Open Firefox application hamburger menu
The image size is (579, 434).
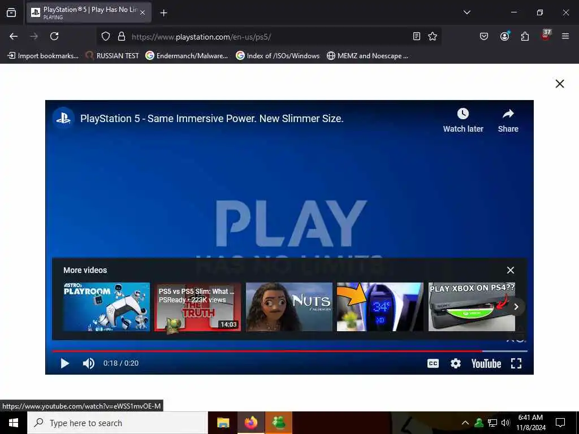[565, 36]
